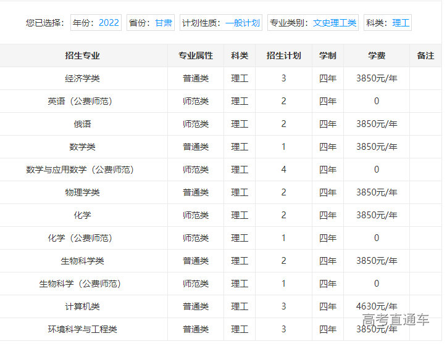Click the 学制 column header

(327, 55)
